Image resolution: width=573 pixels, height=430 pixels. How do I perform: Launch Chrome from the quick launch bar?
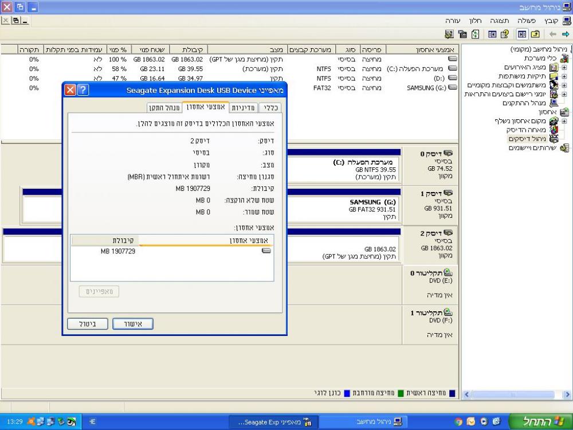tap(458, 422)
